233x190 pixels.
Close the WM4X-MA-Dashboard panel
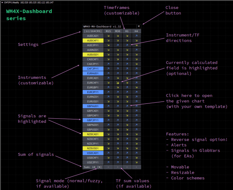(x=139, y=27)
